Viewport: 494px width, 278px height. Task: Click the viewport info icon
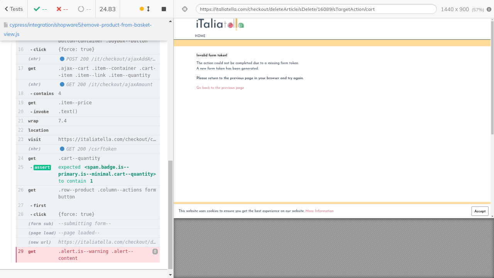coord(489,9)
